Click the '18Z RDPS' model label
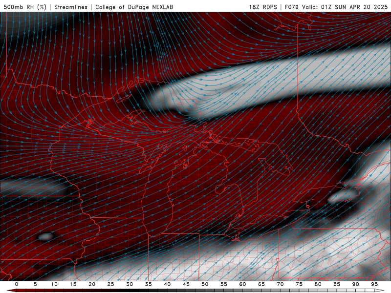 pyautogui.click(x=263, y=7)
